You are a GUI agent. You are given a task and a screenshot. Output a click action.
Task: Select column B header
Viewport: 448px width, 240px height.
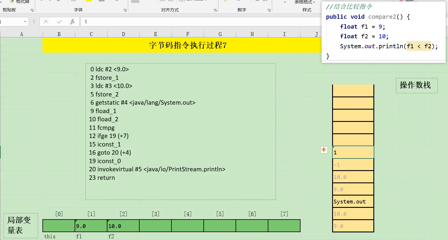click(59, 34)
